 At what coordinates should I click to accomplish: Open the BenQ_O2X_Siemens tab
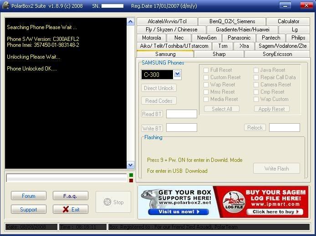pyautogui.click(x=232, y=21)
